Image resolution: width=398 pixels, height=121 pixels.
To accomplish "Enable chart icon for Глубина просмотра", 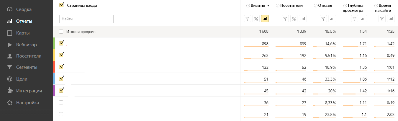I will (363, 19).
